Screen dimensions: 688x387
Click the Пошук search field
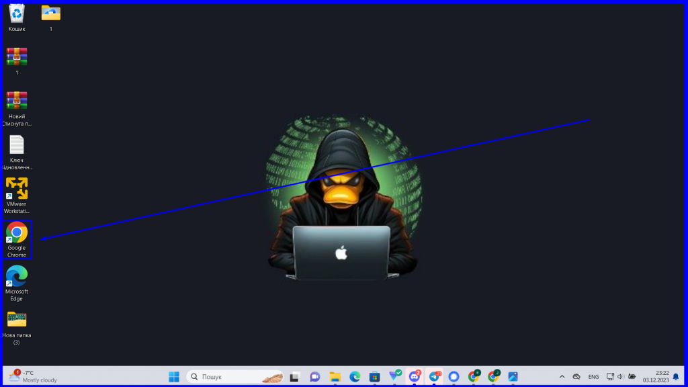[232, 376]
